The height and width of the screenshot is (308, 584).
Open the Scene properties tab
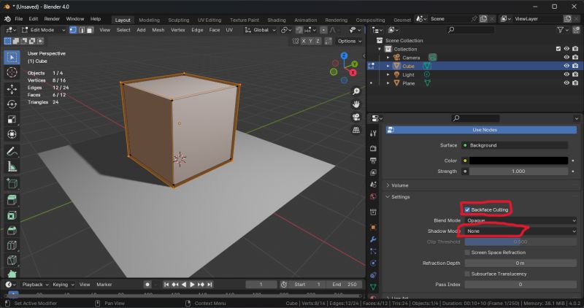click(x=373, y=185)
